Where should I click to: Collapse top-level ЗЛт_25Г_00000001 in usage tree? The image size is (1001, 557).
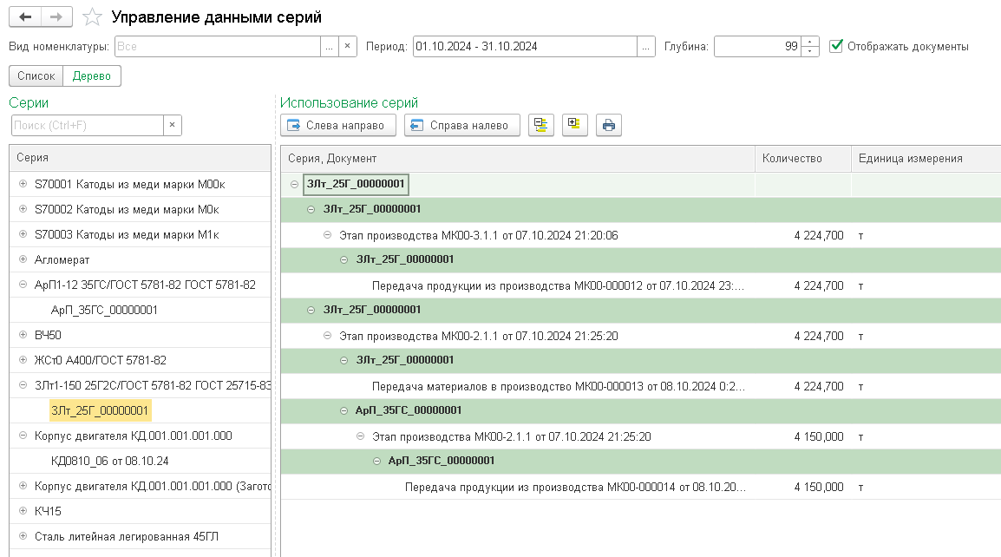[x=294, y=184]
